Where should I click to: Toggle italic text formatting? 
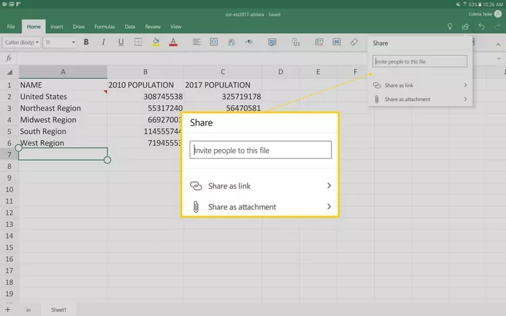click(103, 42)
